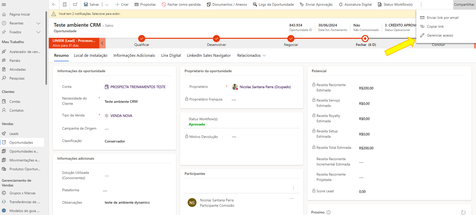Viewport: 476px width, 215px height.
Task: Switch to LinkedIn Sales Navigator tab
Action: [209, 56]
